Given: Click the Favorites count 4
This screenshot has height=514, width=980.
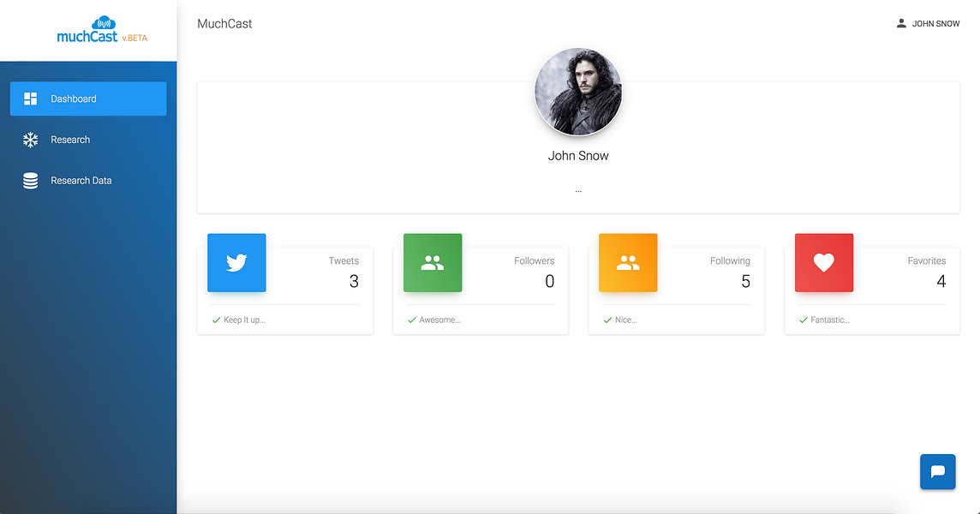Looking at the screenshot, I should click(x=941, y=281).
